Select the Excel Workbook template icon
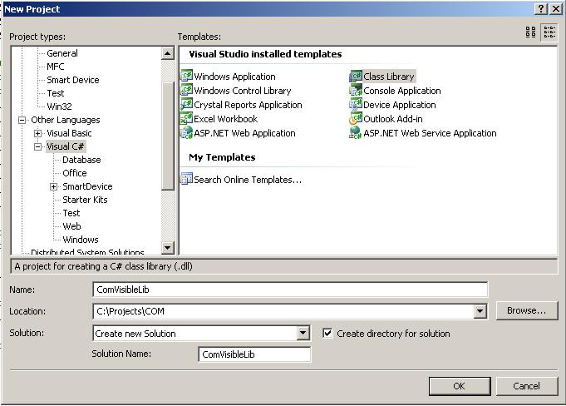 point(186,118)
